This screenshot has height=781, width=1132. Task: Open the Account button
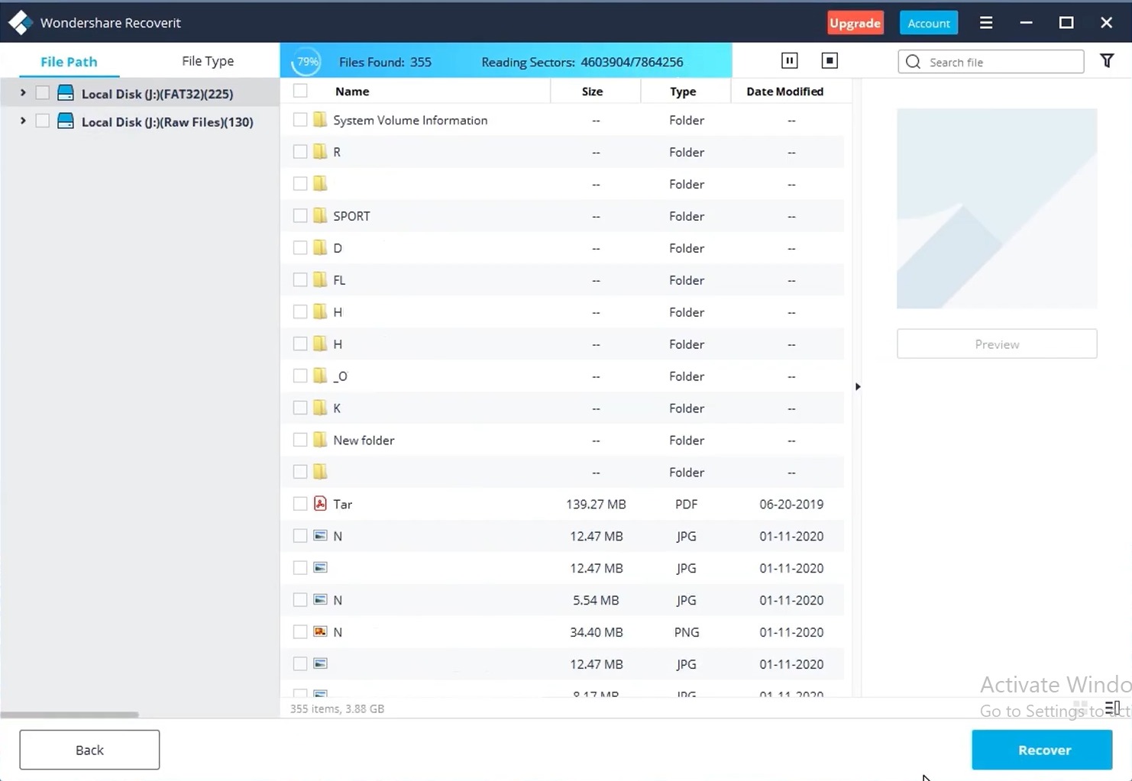[x=929, y=23]
